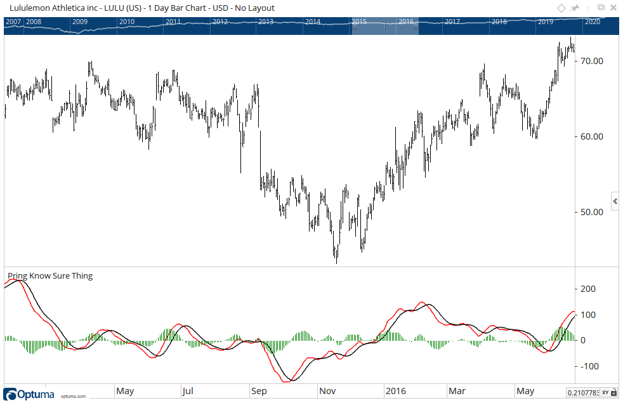Click the Sep date axis label
The width and height of the screenshot is (623, 403).
259,391
